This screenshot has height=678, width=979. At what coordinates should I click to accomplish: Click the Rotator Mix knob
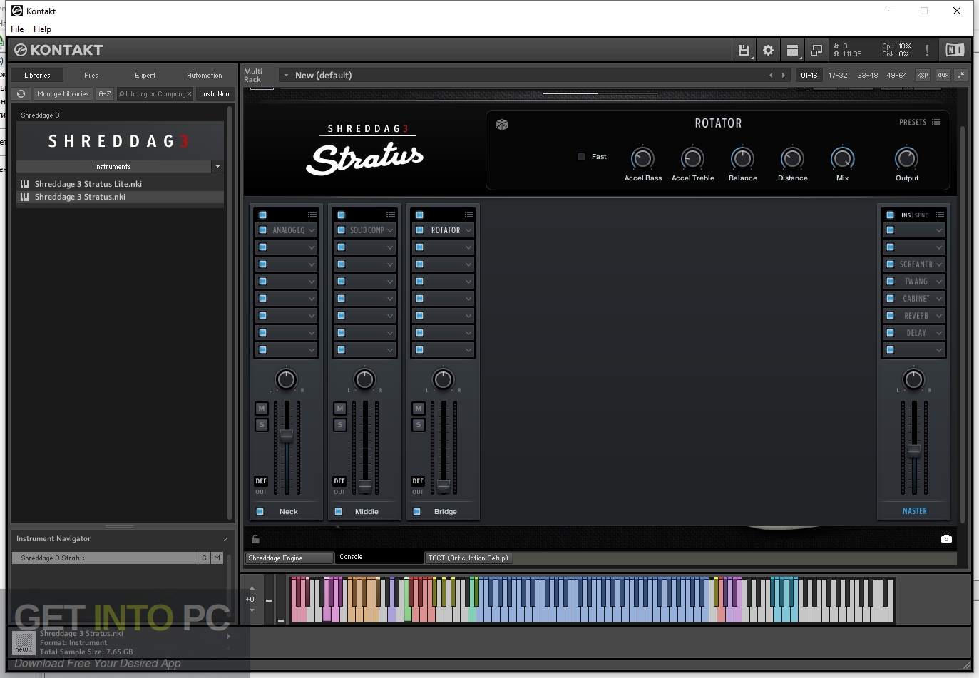coord(843,158)
